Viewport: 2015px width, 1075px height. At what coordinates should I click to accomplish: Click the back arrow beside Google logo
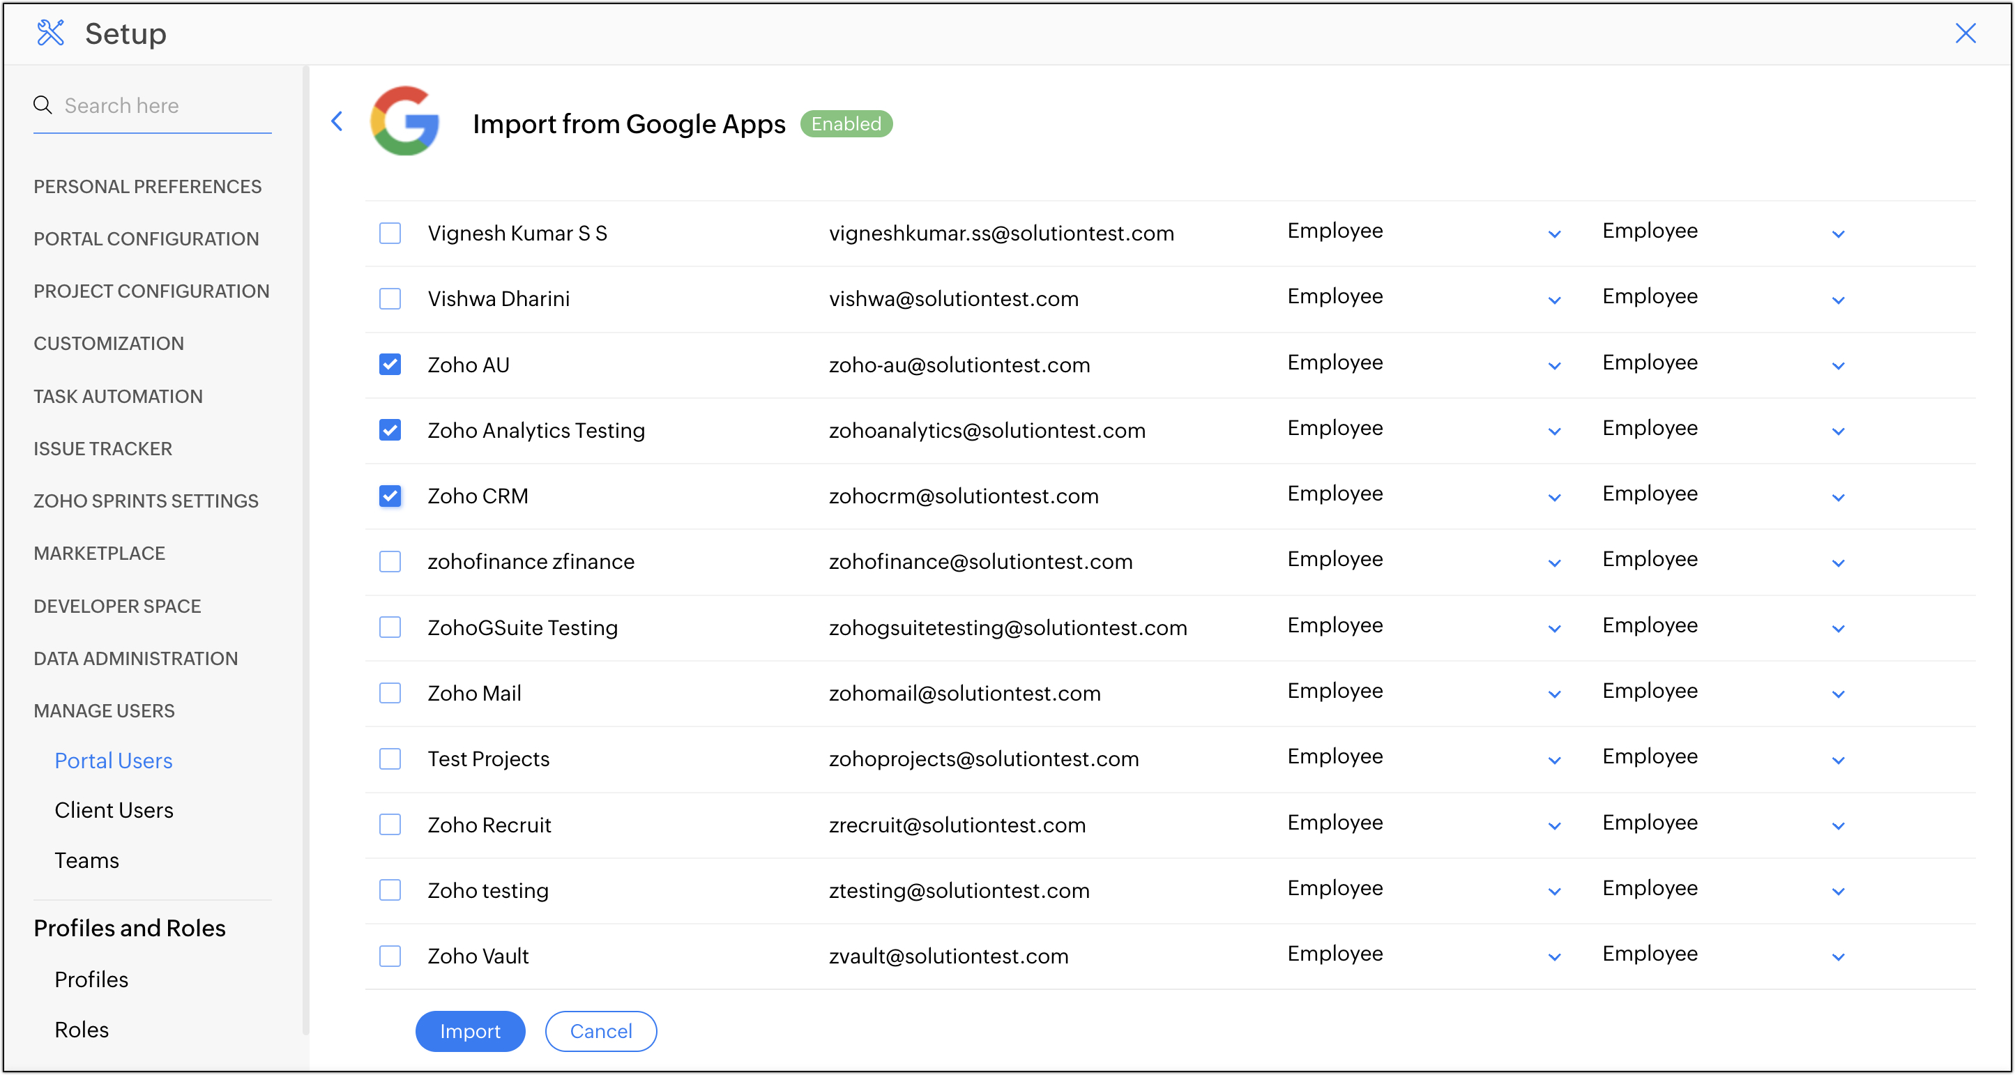click(x=337, y=121)
